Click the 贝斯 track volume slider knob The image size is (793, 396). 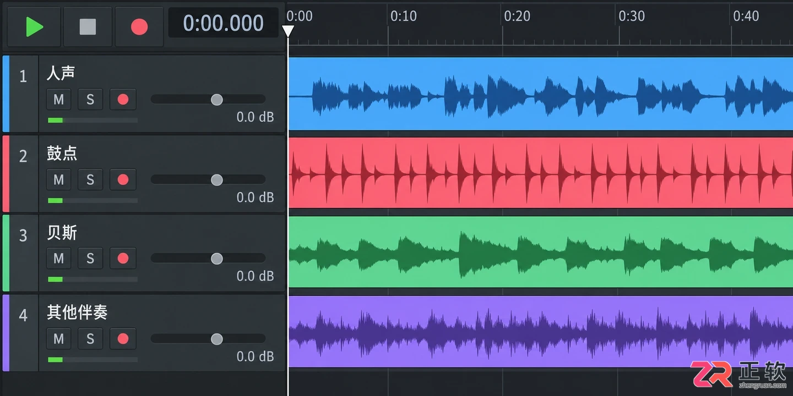[x=217, y=258]
